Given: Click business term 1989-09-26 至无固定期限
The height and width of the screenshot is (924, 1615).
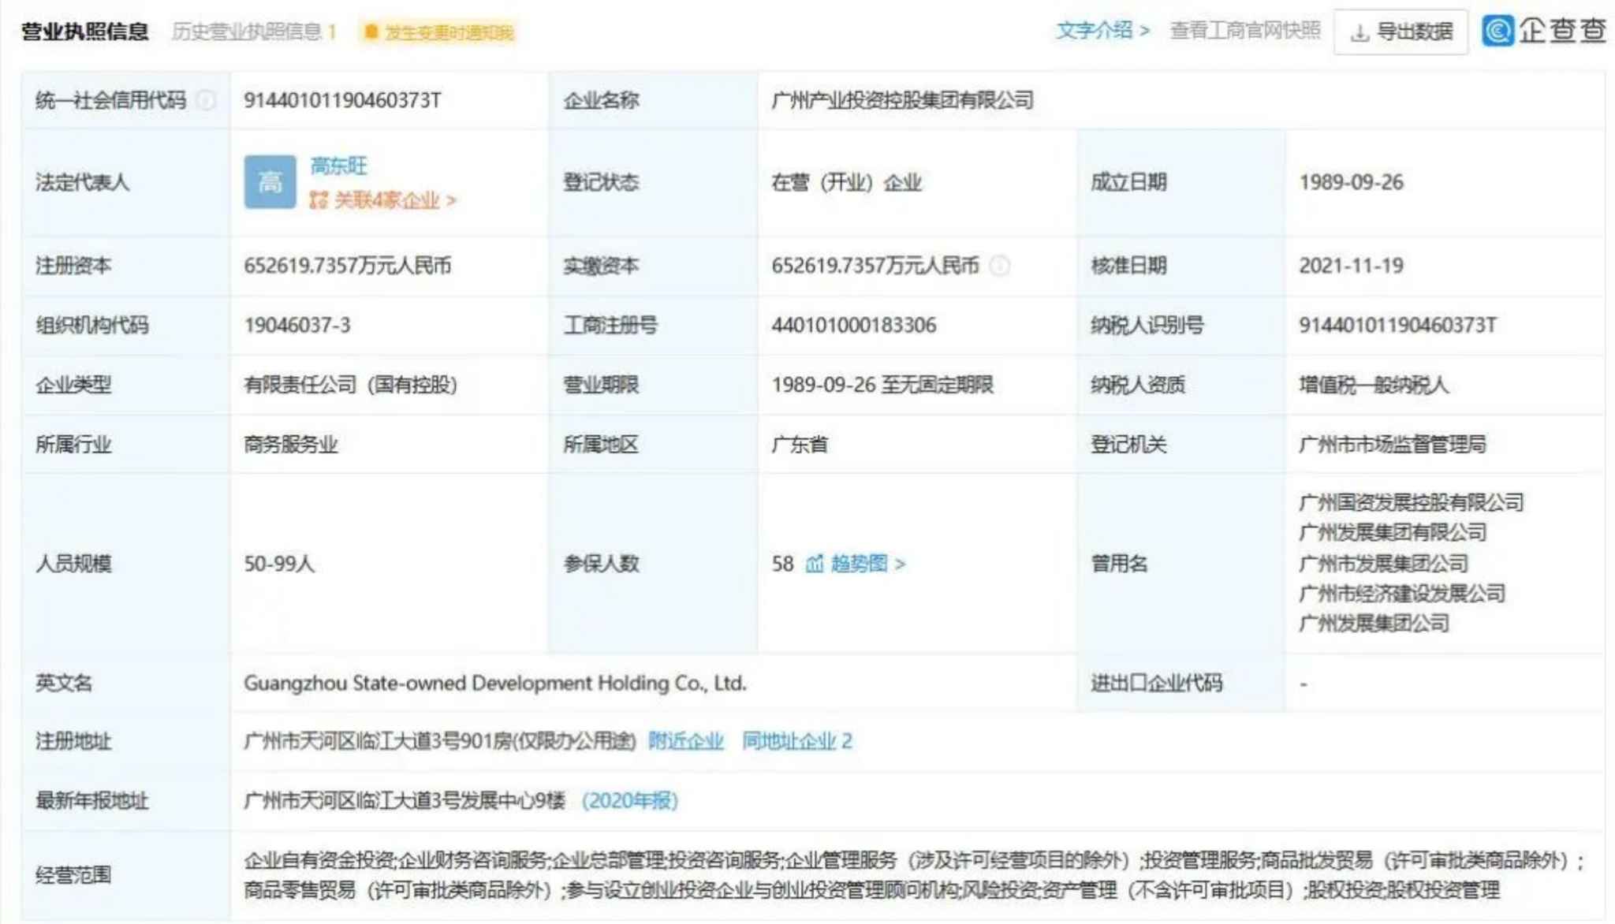Looking at the screenshot, I should [x=882, y=385].
